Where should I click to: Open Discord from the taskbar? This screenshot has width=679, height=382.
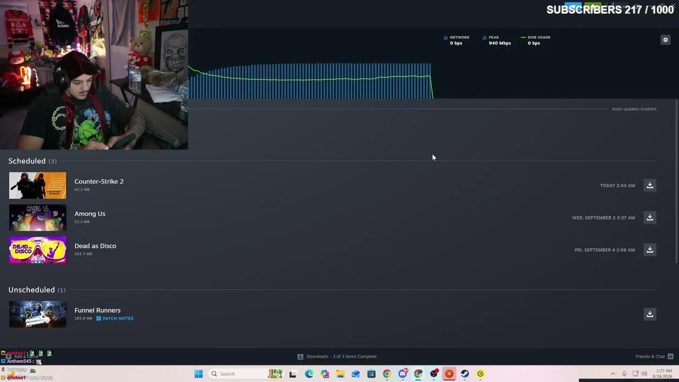tap(403, 374)
